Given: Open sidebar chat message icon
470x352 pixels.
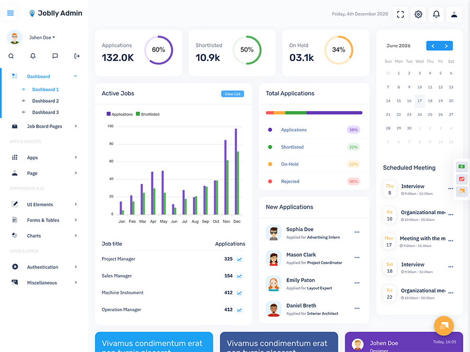Looking at the screenshot, I should point(55,56).
